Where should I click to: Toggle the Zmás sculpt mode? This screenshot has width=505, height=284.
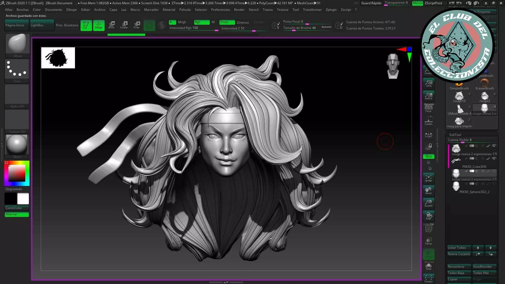pos(227,22)
